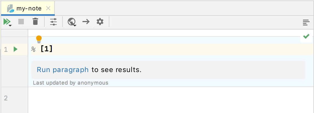Click the text lines icon at toolbar right

coord(306,23)
